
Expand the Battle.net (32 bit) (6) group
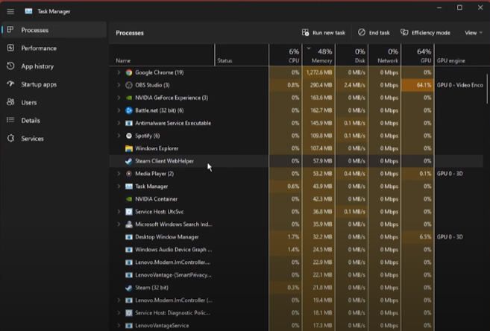pyautogui.click(x=119, y=110)
